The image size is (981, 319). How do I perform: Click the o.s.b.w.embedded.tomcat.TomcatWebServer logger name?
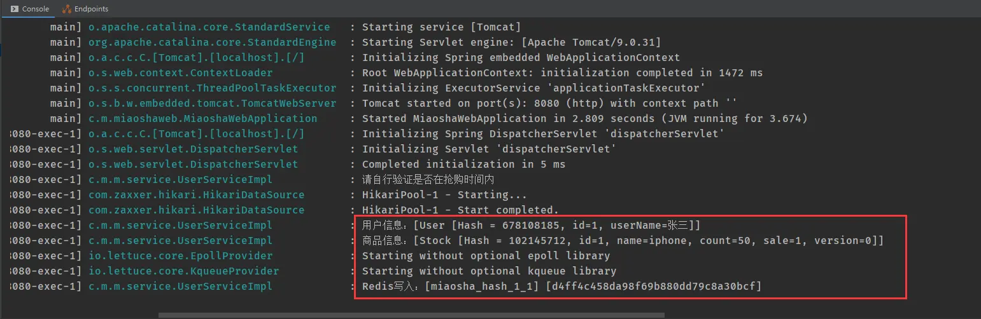click(x=212, y=103)
